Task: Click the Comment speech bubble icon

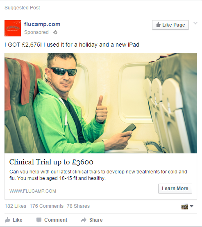Action: coord(39,220)
